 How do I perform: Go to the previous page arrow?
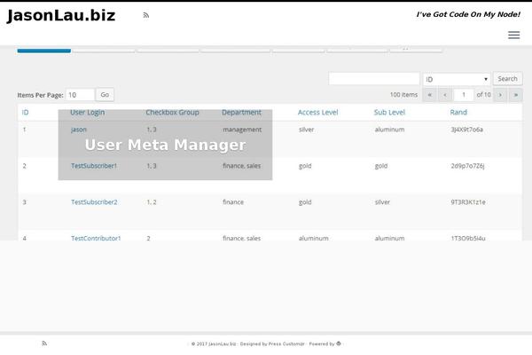coord(445,95)
